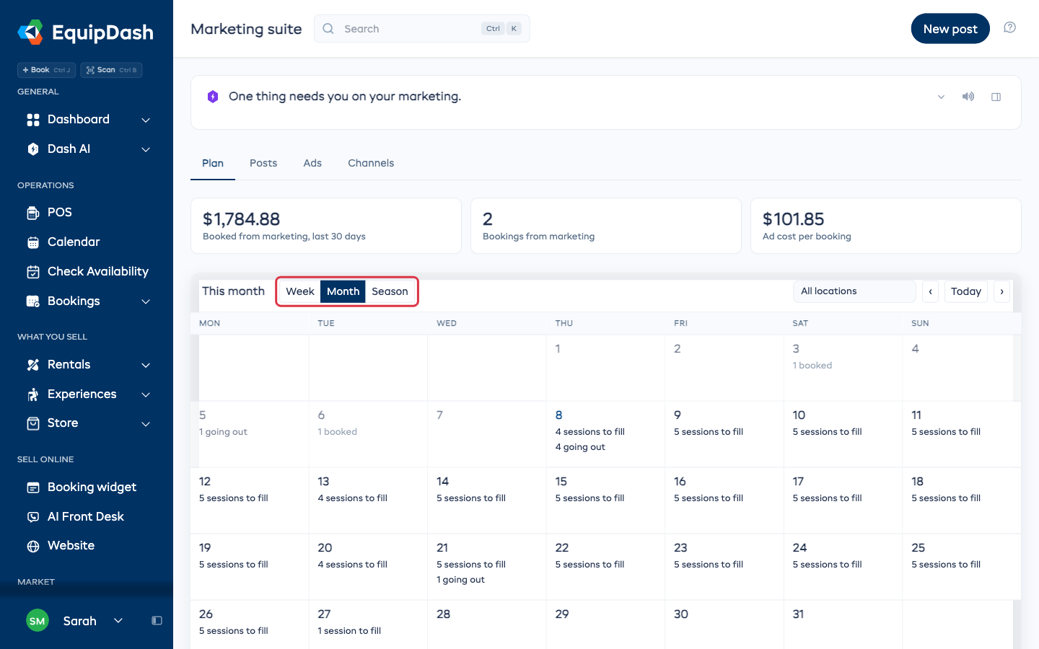Image resolution: width=1039 pixels, height=649 pixels.
Task: Select the Month view toggle
Action: coord(343,291)
